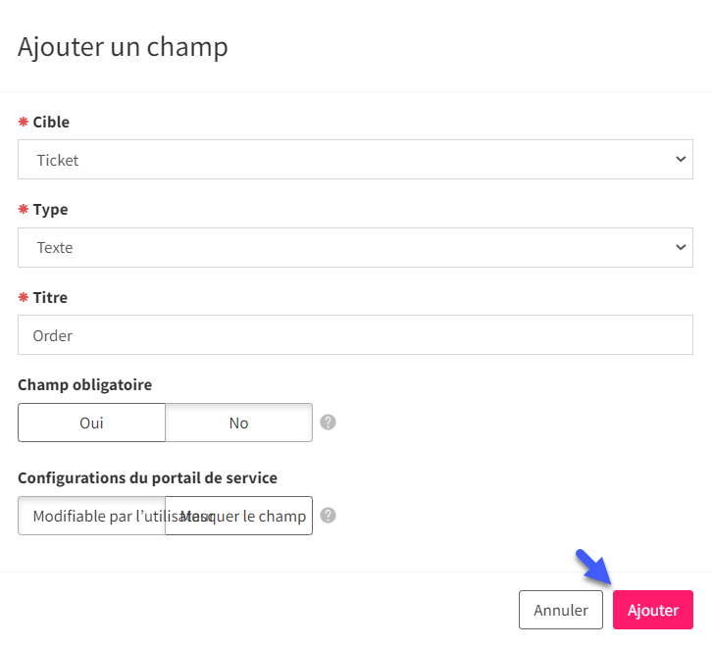Click the blue arrow pointing to Ajouter

point(593,567)
